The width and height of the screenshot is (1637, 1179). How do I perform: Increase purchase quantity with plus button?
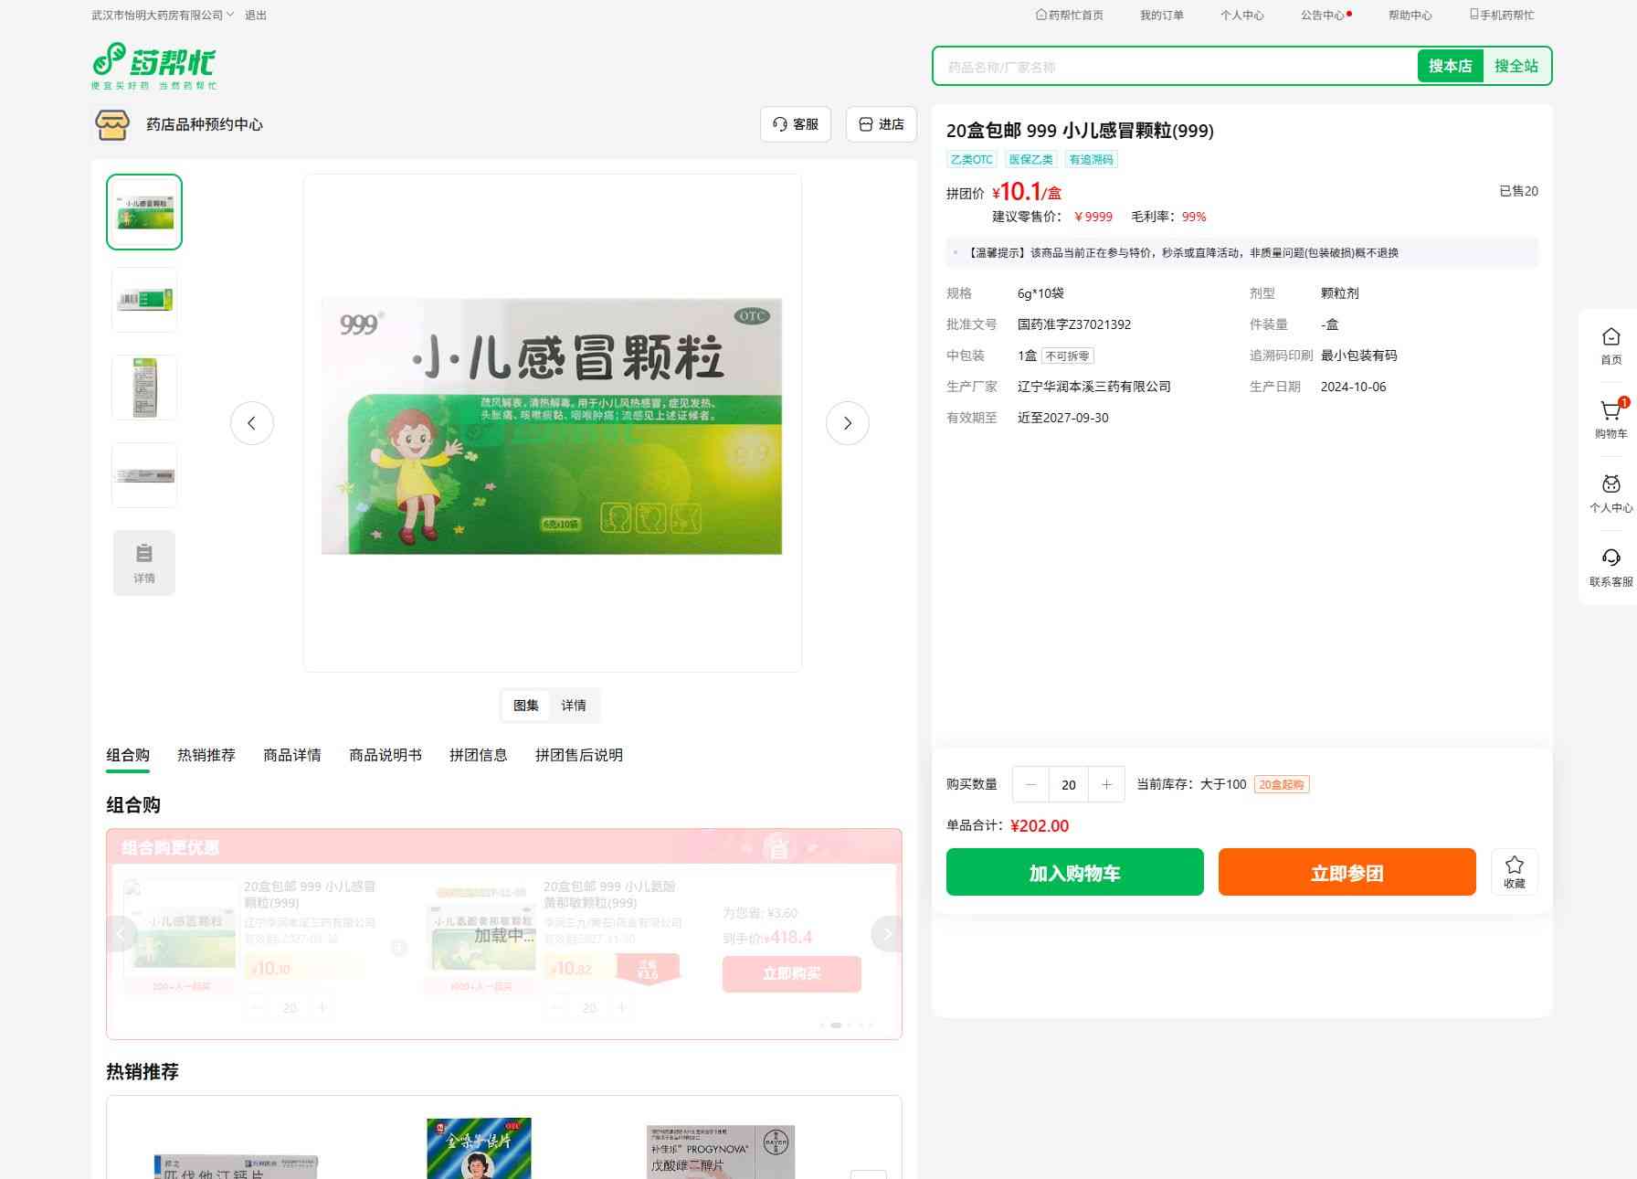1106,784
